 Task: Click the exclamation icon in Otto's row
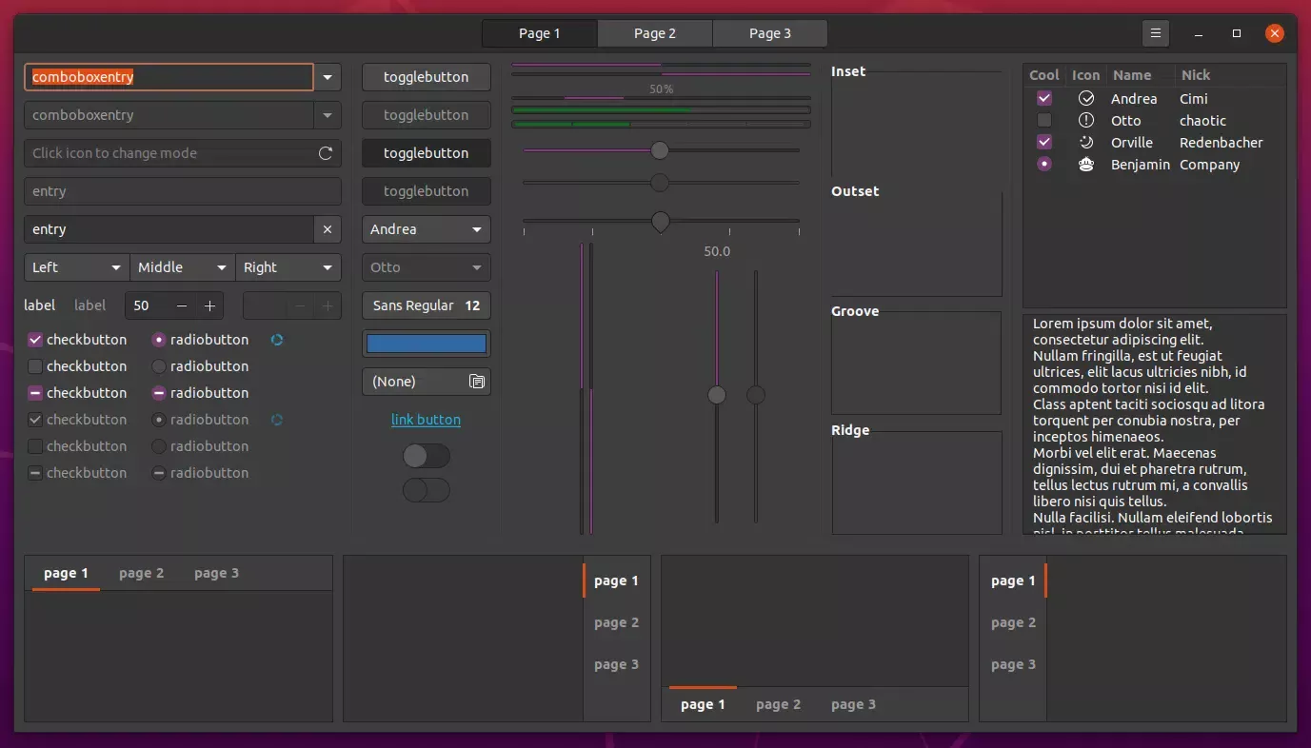pyautogui.click(x=1086, y=121)
